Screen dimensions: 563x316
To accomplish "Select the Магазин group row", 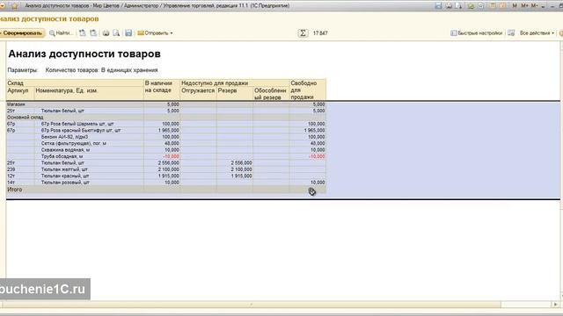I will pos(166,104).
